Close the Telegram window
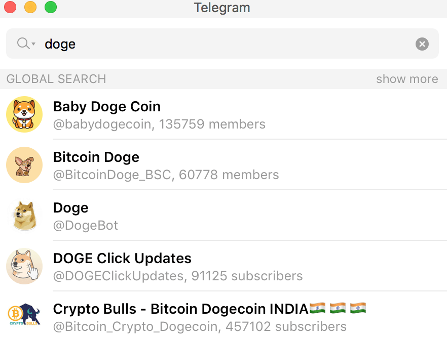The height and width of the screenshot is (338, 447). tap(10, 7)
